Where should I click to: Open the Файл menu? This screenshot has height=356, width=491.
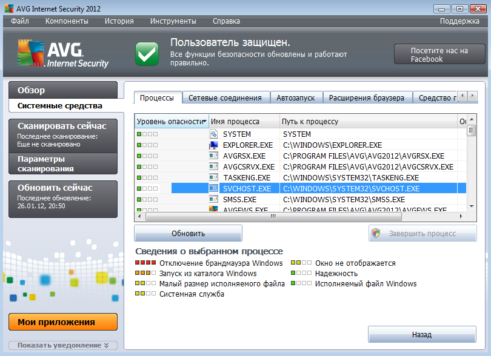click(x=20, y=21)
